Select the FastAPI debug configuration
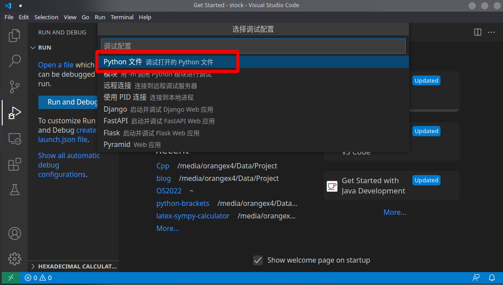This screenshot has height=285, width=503. [253, 121]
